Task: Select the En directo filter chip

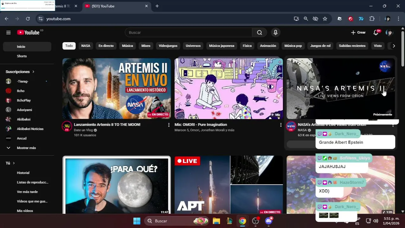Action: [x=106, y=46]
